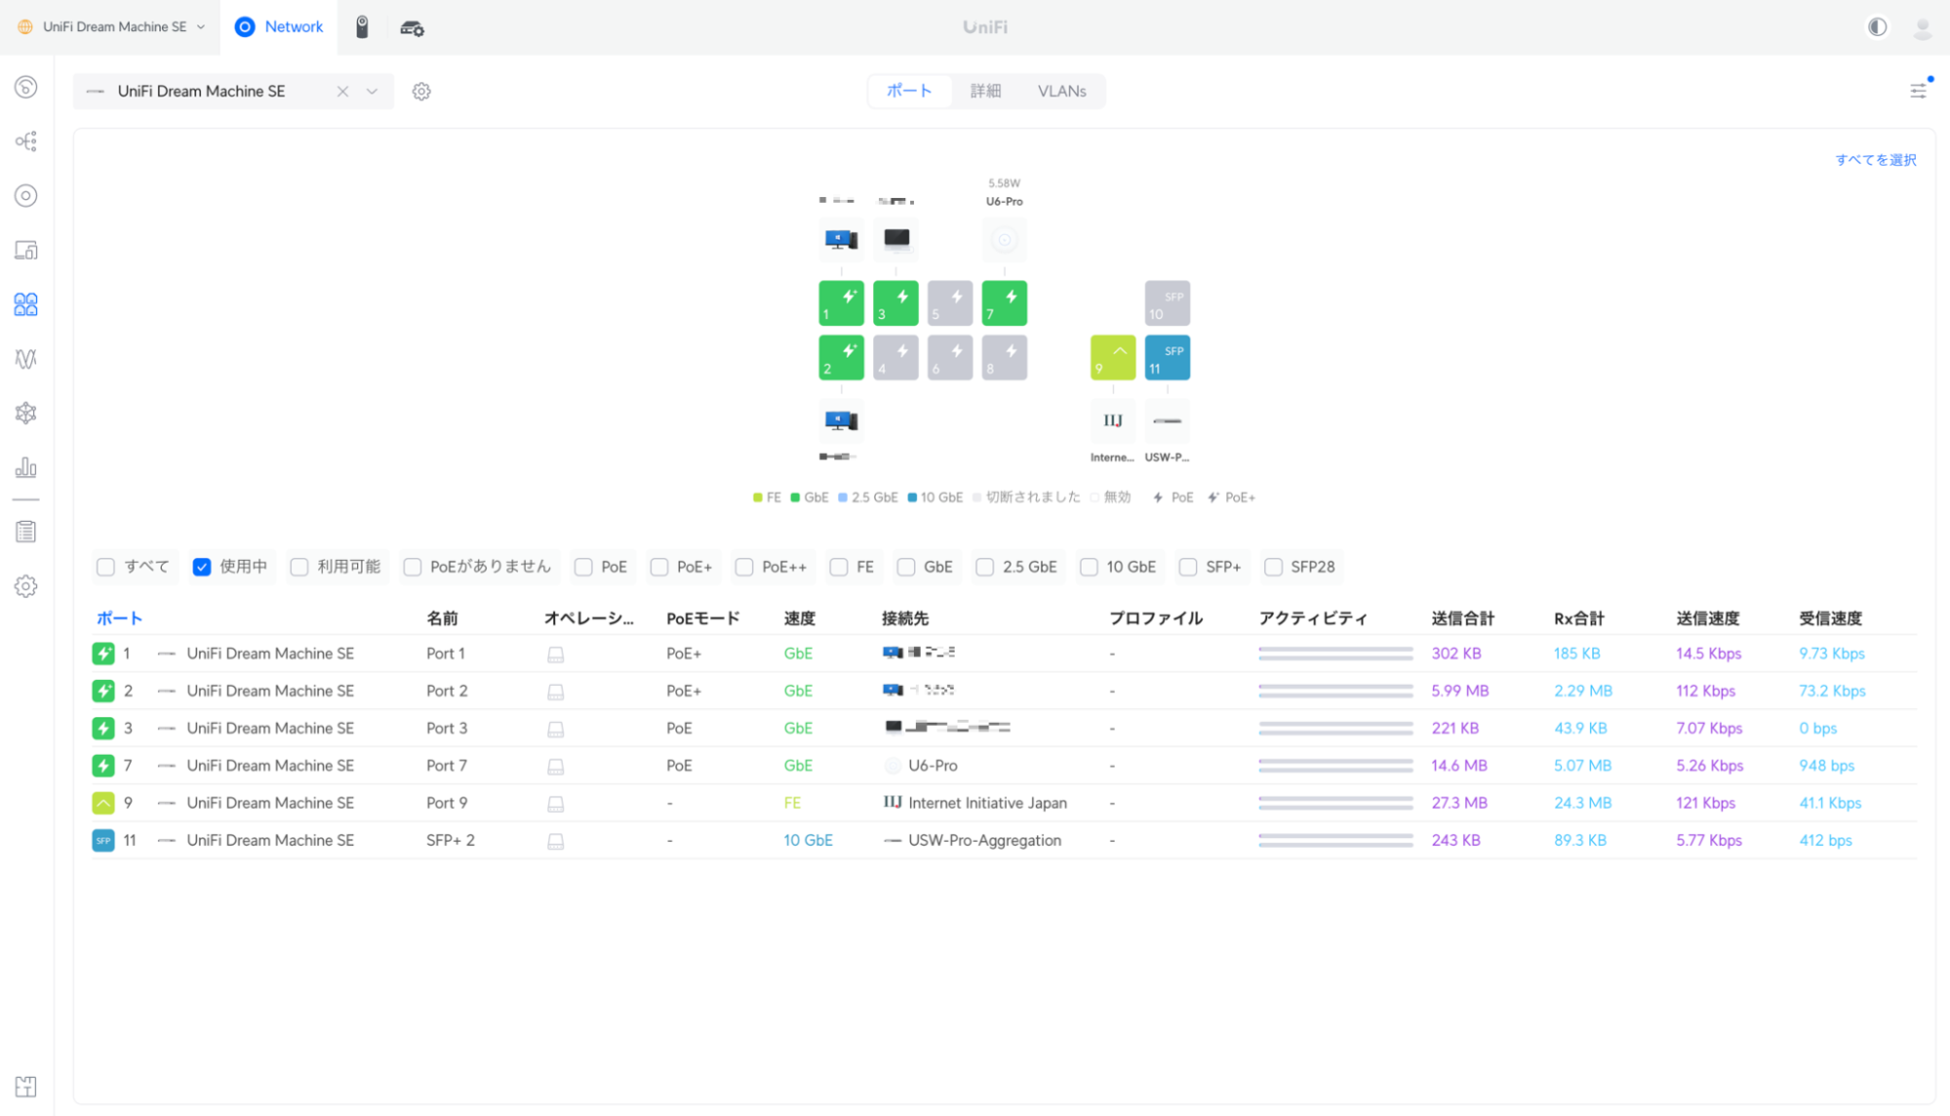Click the Ports grid icon in sidebar
Image resolution: width=1950 pixels, height=1116 pixels.
tap(26, 304)
